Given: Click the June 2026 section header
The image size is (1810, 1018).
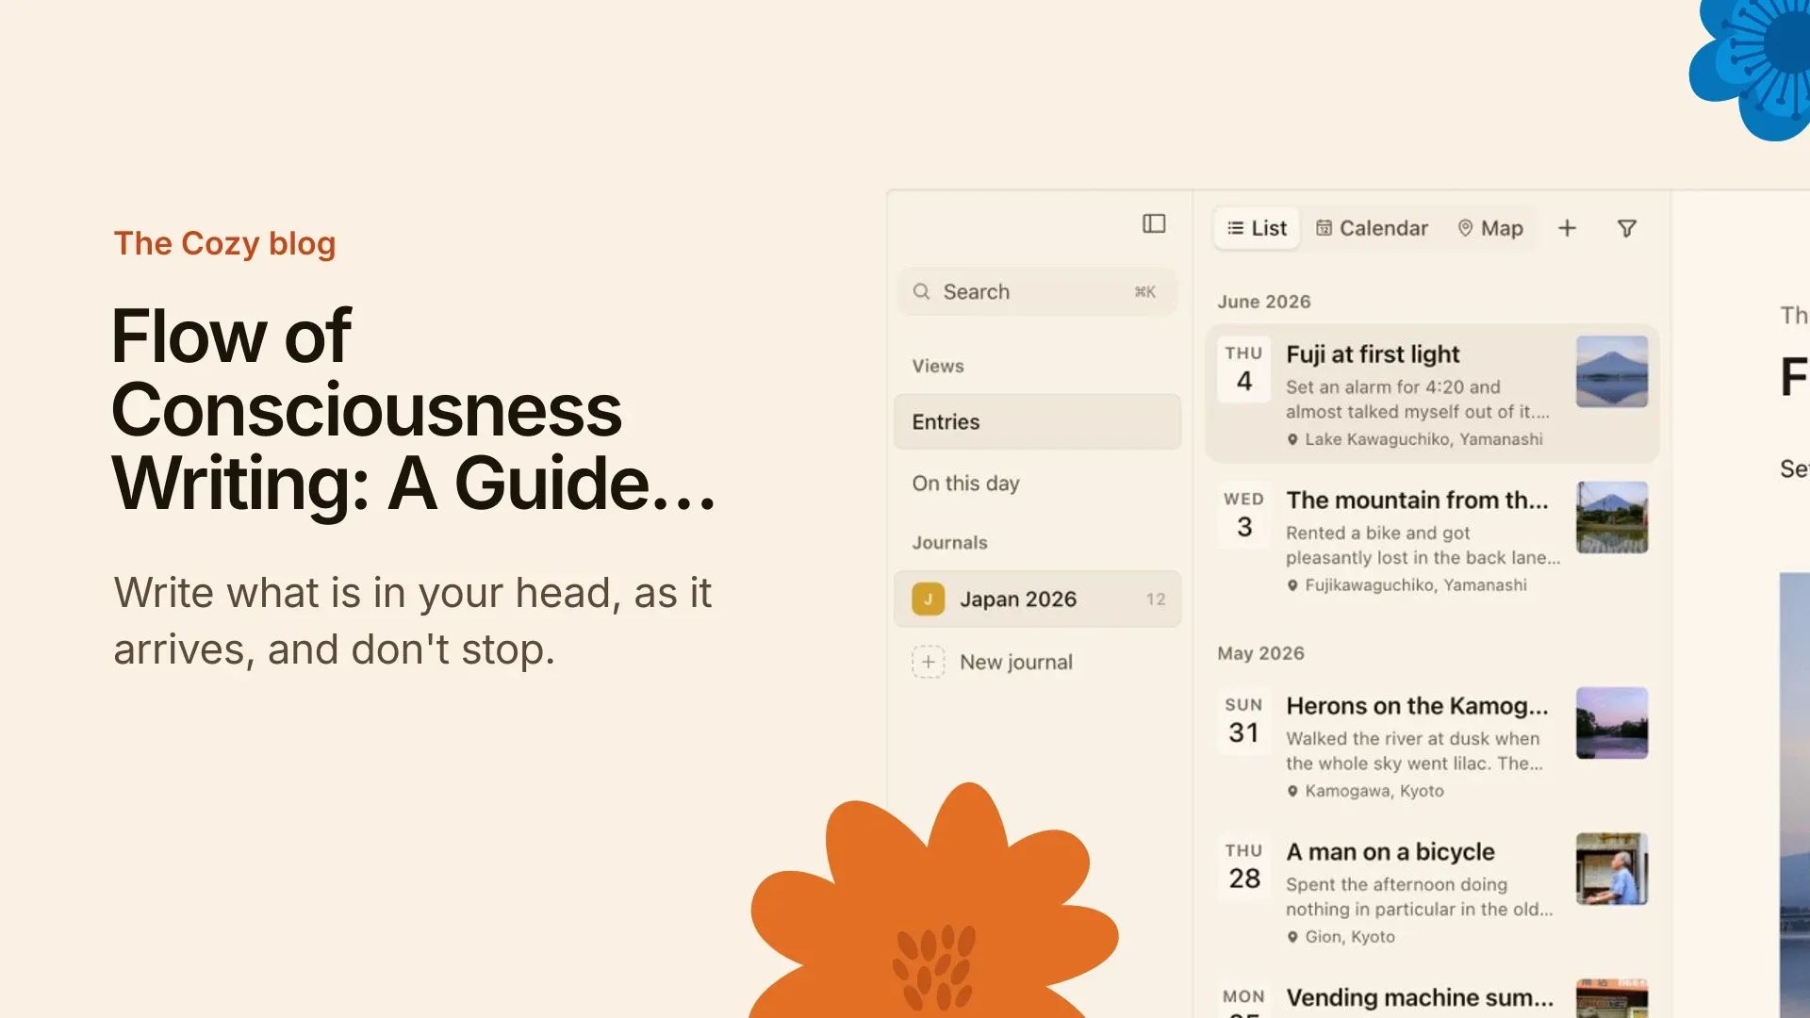Looking at the screenshot, I should point(1264,302).
